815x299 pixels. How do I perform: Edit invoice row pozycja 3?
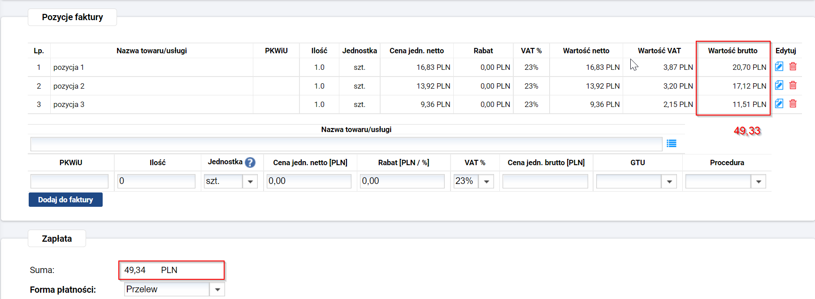[x=779, y=104]
